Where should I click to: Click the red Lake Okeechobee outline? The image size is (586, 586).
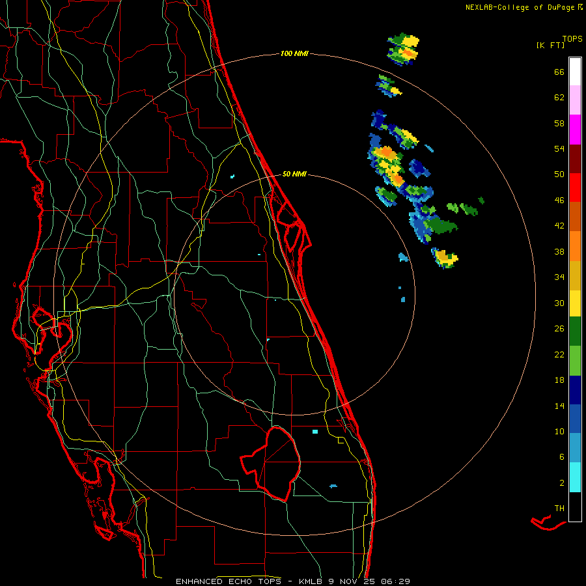click(x=271, y=464)
